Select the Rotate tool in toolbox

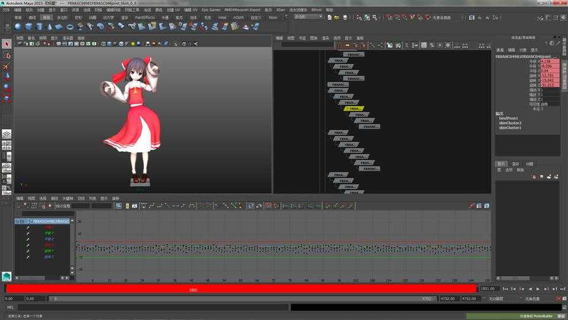click(7, 88)
